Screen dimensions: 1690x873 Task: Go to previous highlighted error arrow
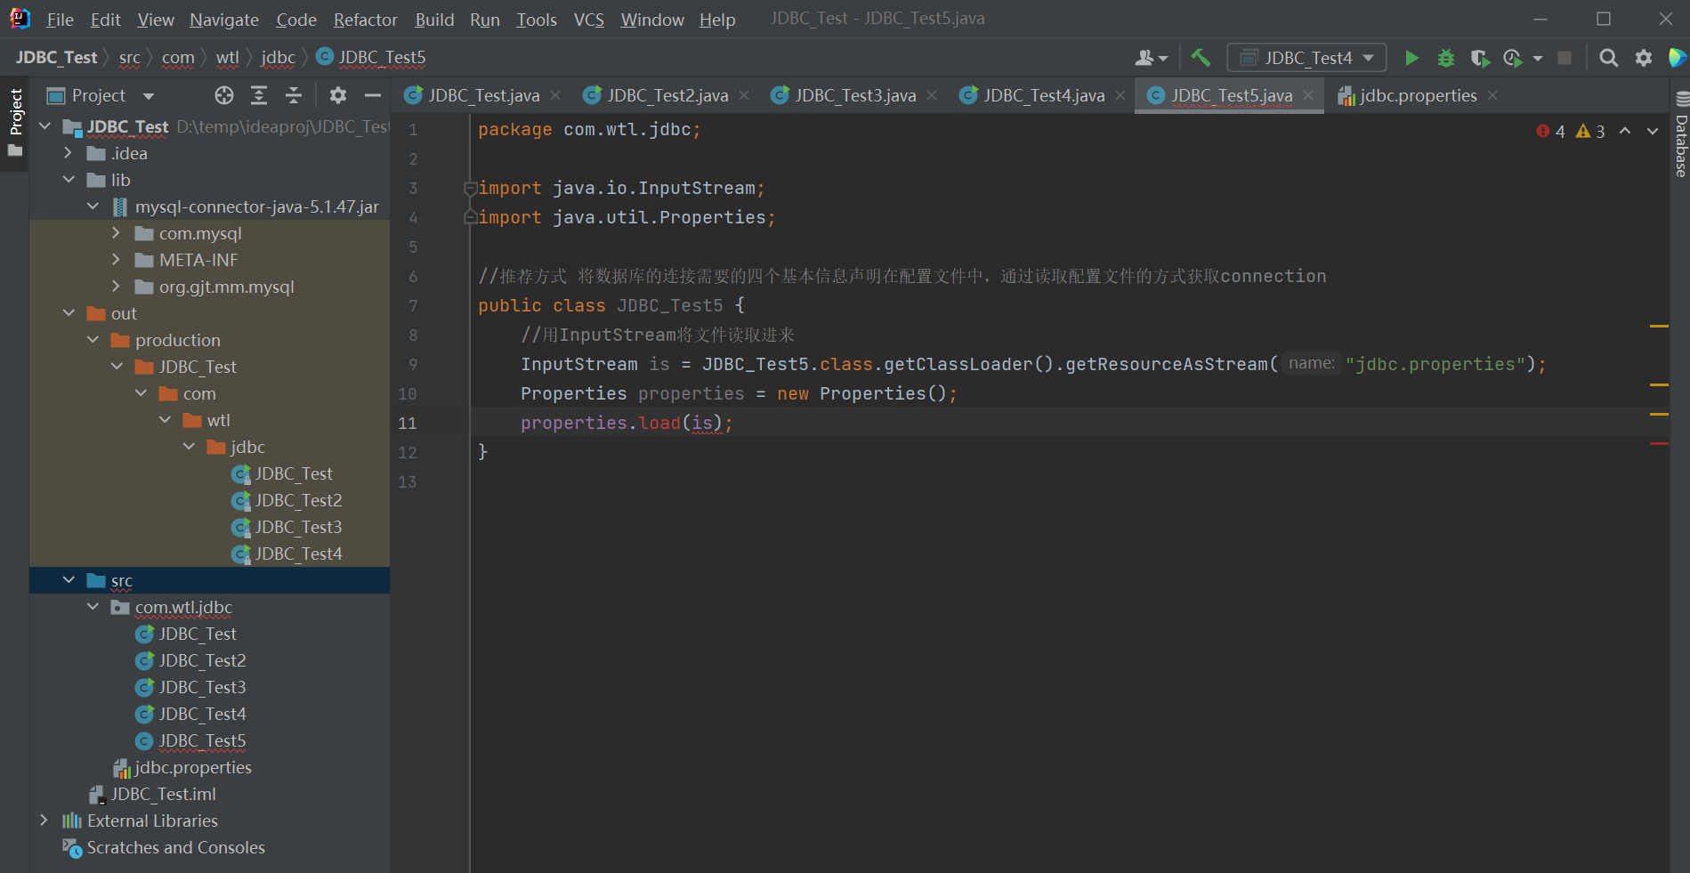pyautogui.click(x=1625, y=131)
